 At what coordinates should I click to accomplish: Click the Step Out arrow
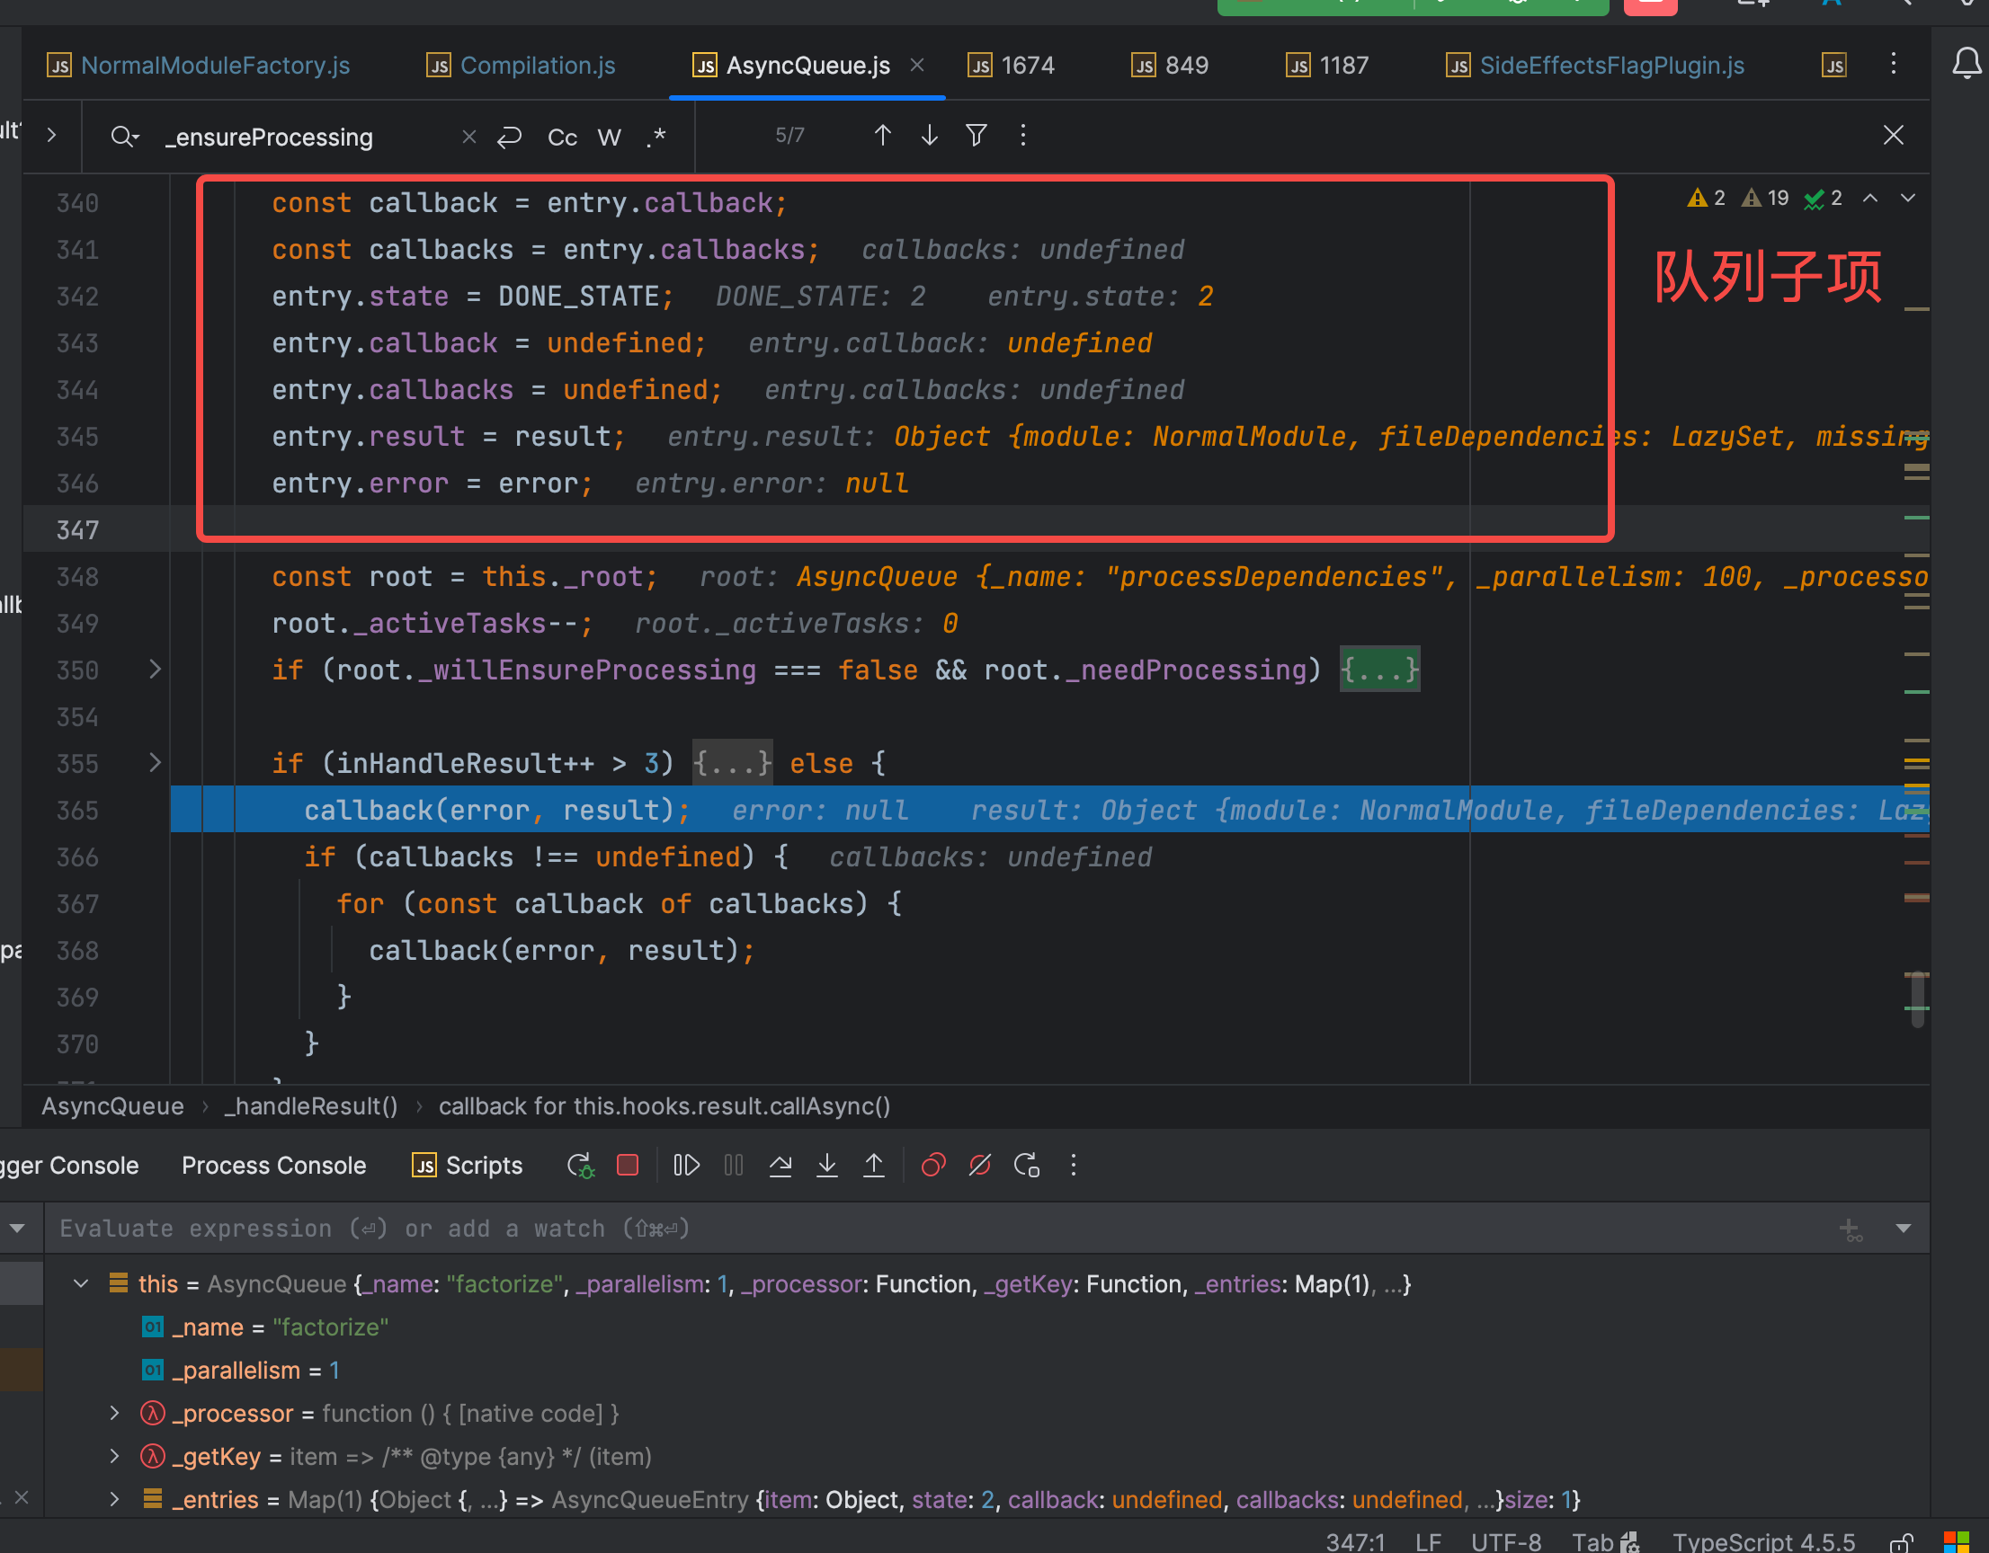[x=873, y=1166]
